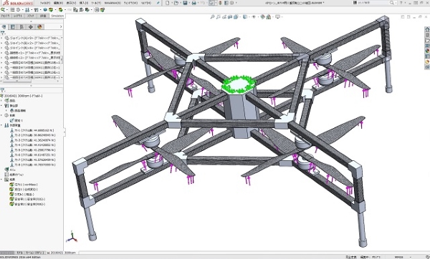Click the Rebuild traffic light icon

[x=220, y=3]
